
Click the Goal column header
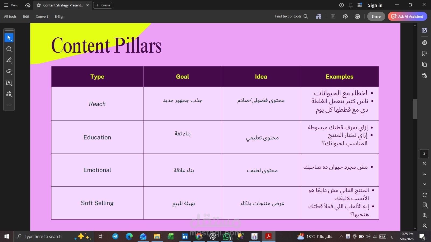tap(183, 77)
